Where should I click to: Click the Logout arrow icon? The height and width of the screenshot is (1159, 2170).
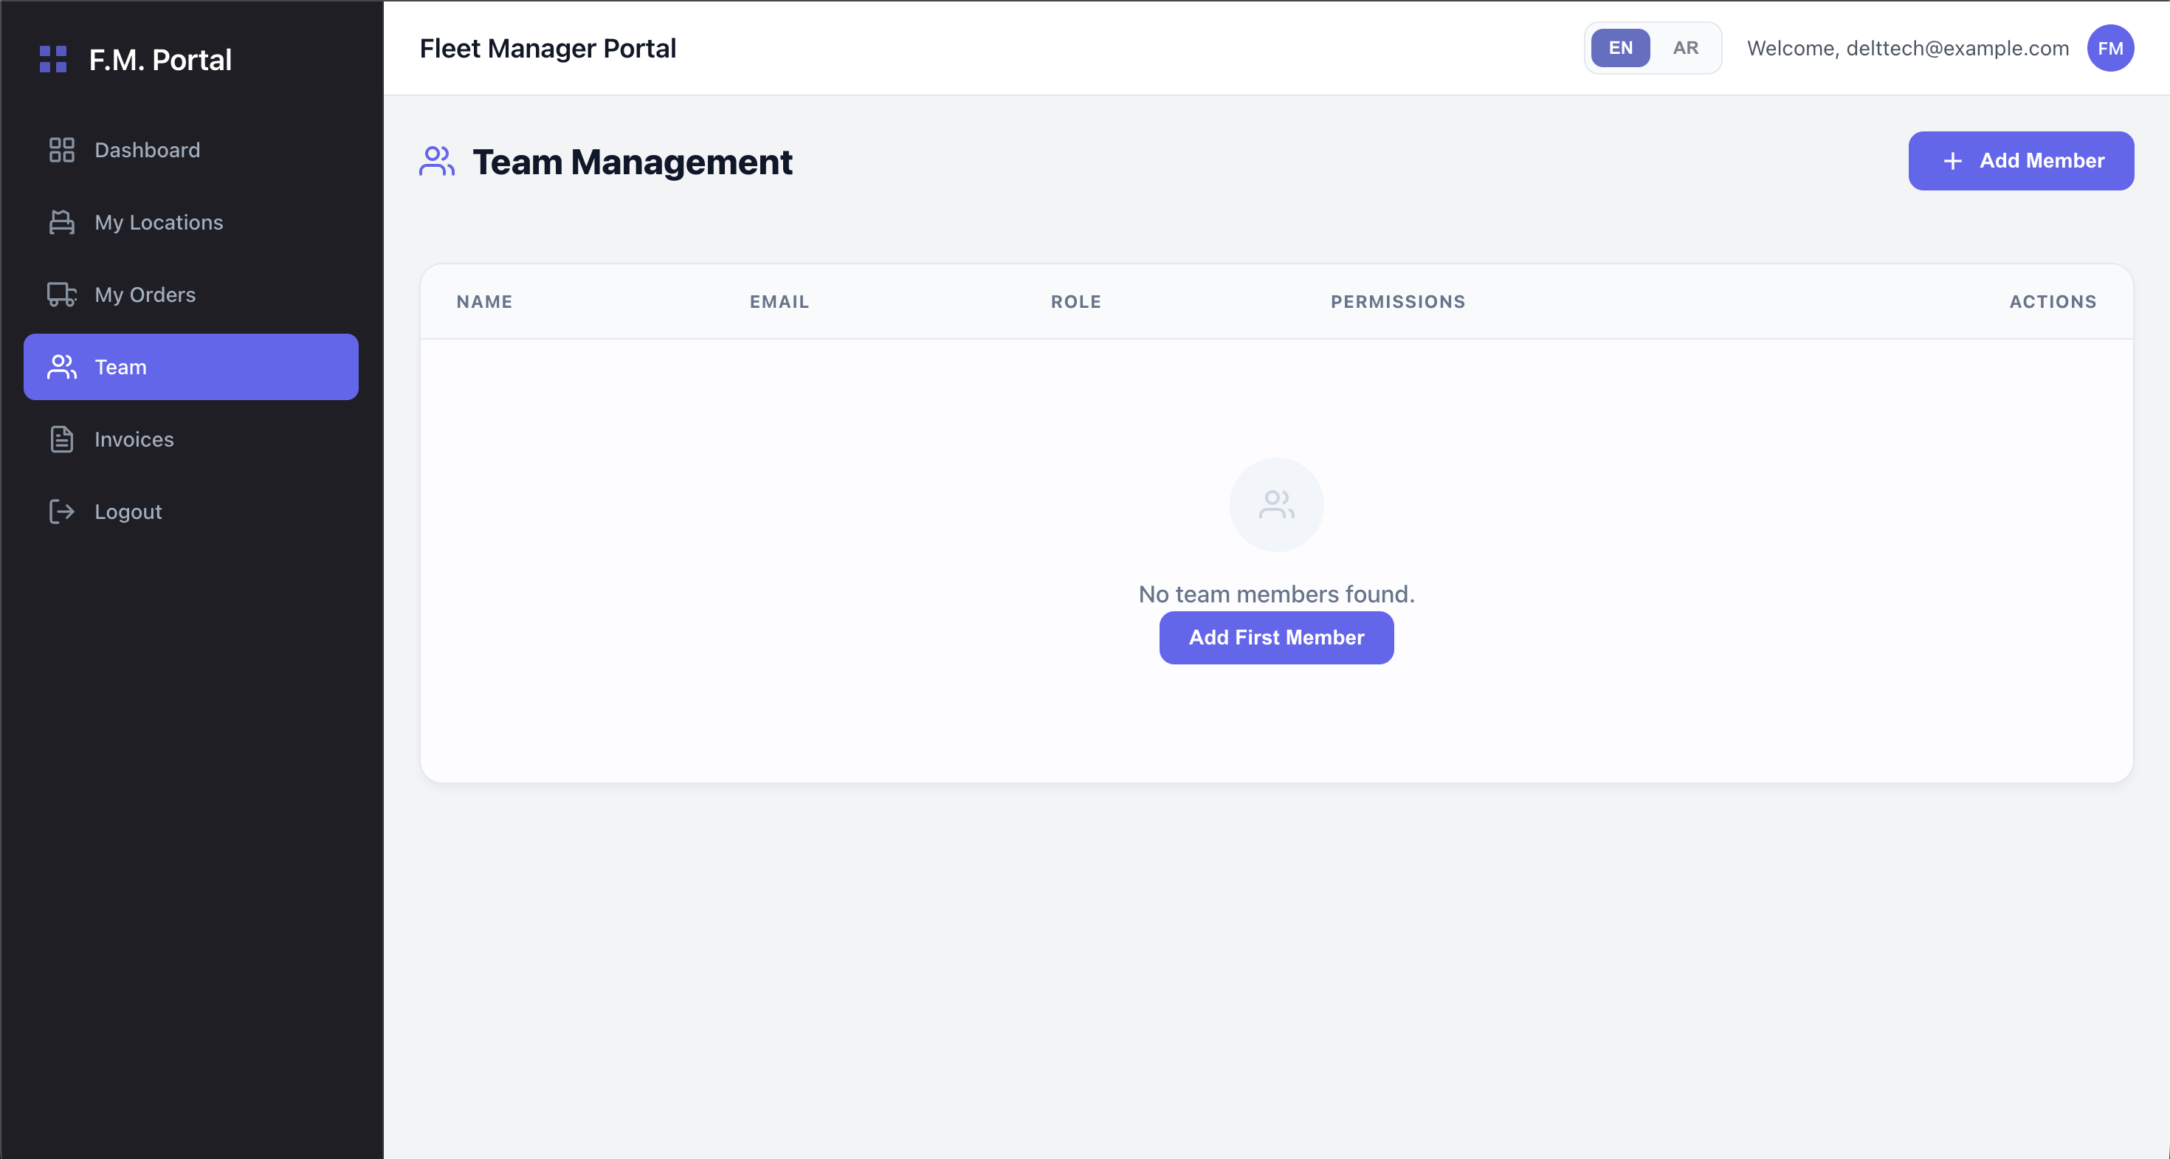tap(61, 512)
